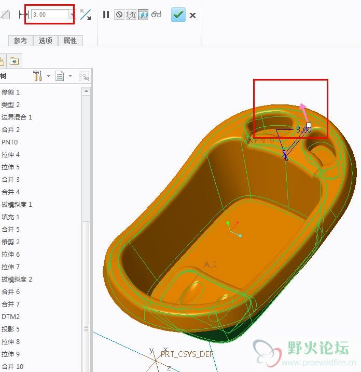This screenshot has height=372, width=361.
Task: Switch to the partially visible folder tab
Action: [x=3, y=61]
